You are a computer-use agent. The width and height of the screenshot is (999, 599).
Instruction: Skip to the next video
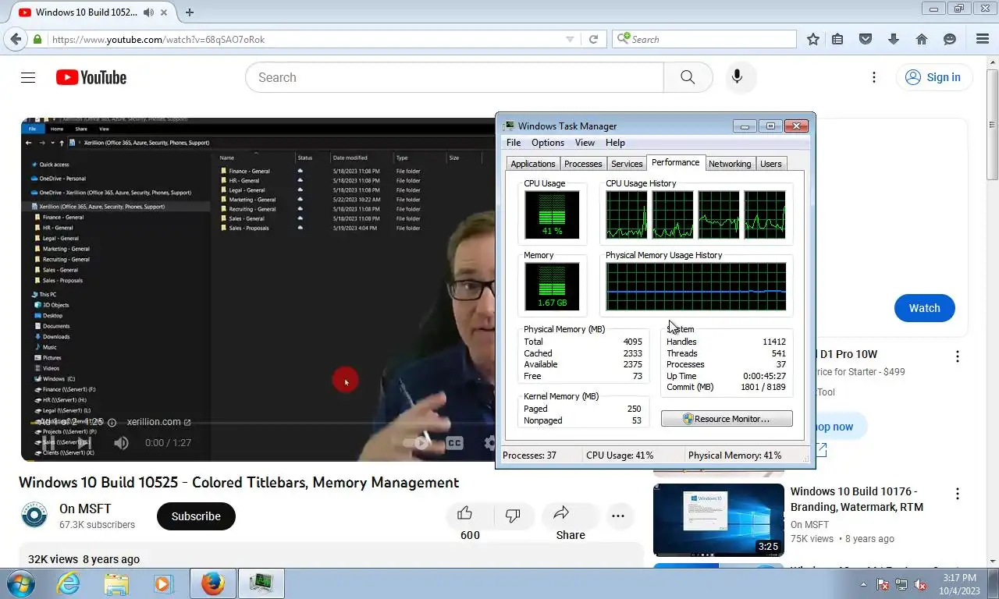[85, 443]
